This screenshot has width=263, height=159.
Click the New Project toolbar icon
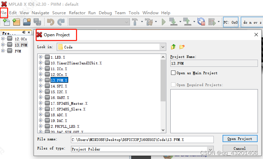pos(16,22)
